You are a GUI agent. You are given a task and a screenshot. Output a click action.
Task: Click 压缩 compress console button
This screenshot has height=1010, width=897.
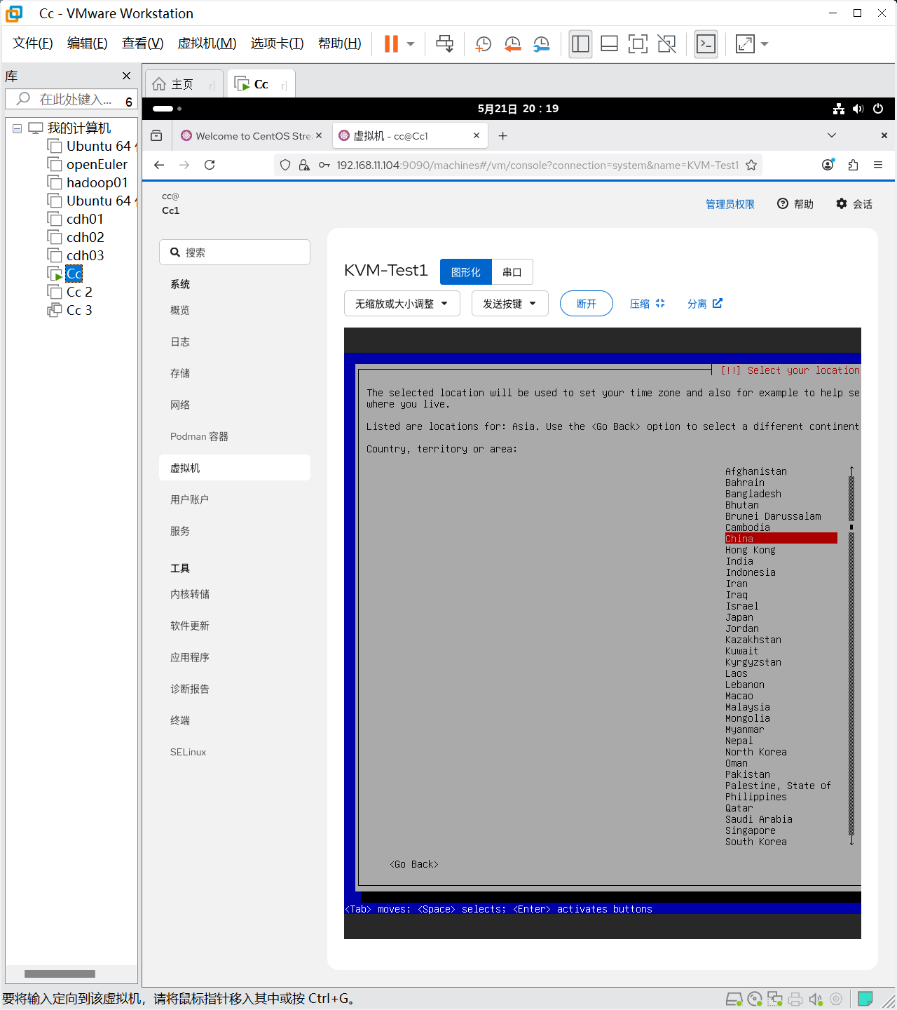pyautogui.click(x=647, y=304)
